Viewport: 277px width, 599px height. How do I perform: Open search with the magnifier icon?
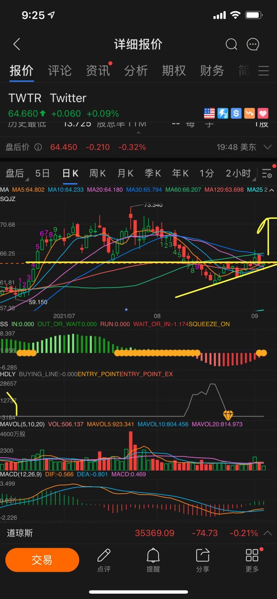pyautogui.click(x=231, y=44)
